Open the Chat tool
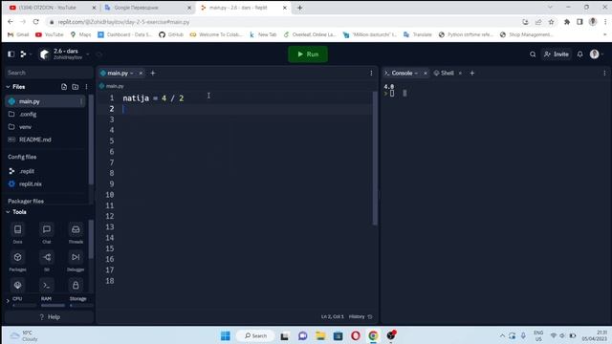Viewport: 612px width, 344px height. click(47, 233)
